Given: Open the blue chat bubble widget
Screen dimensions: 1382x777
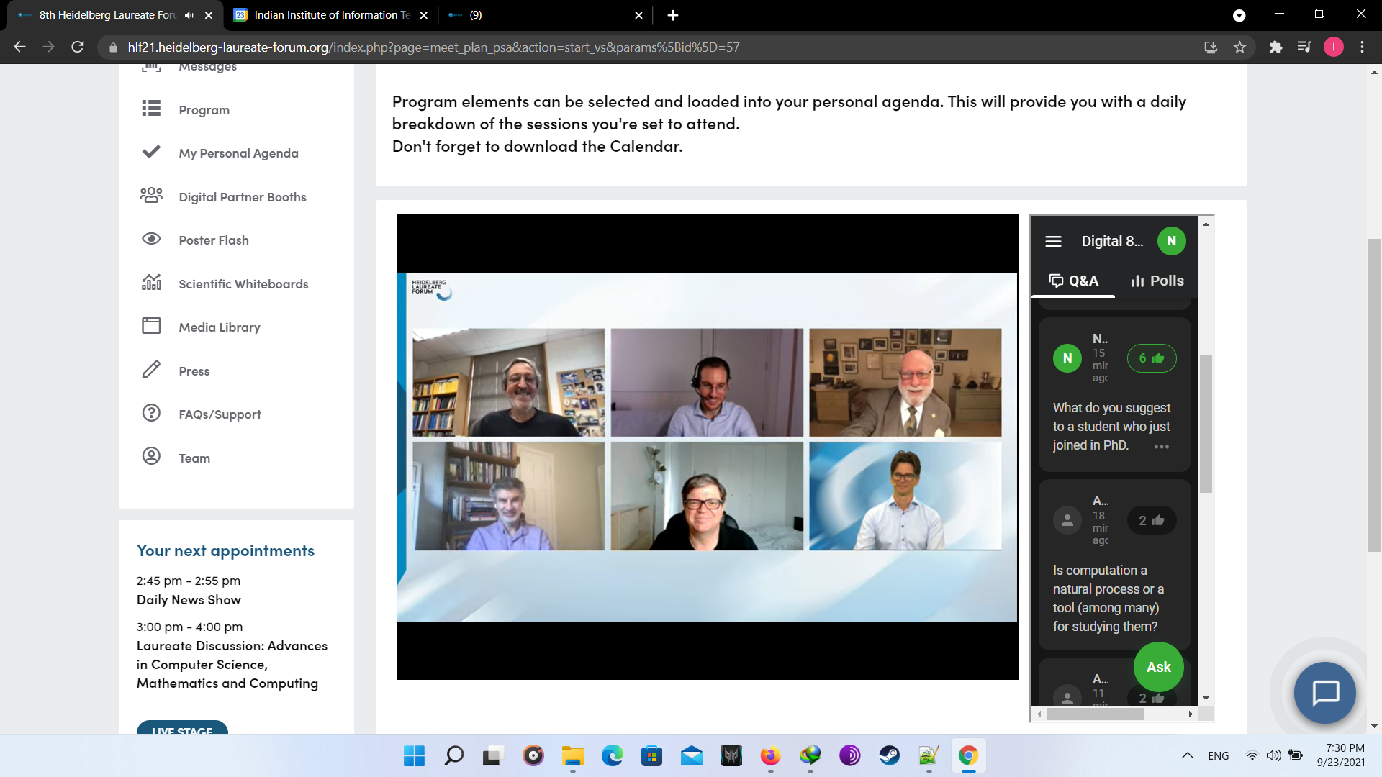Looking at the screenshot, I should pyautogui.click(x=1324, y=693).
